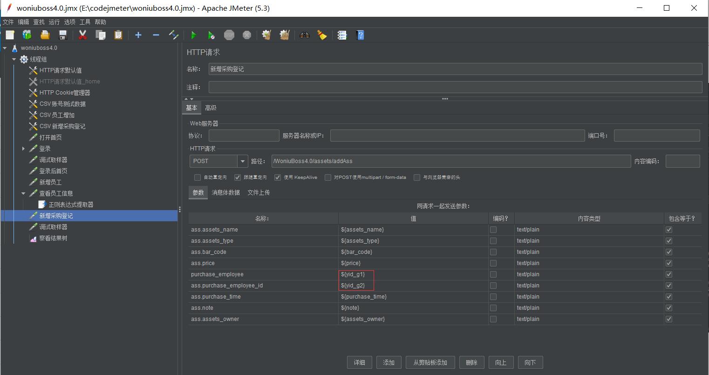Cut selection with scissors icon
The image size is (709, 375).
click(83, 35)
